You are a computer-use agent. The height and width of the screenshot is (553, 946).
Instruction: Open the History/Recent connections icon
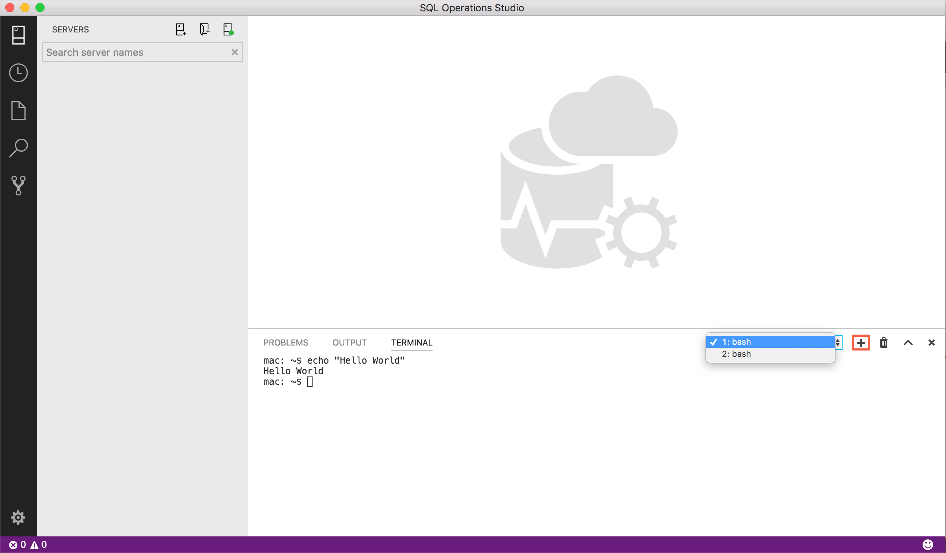[18, 72]
